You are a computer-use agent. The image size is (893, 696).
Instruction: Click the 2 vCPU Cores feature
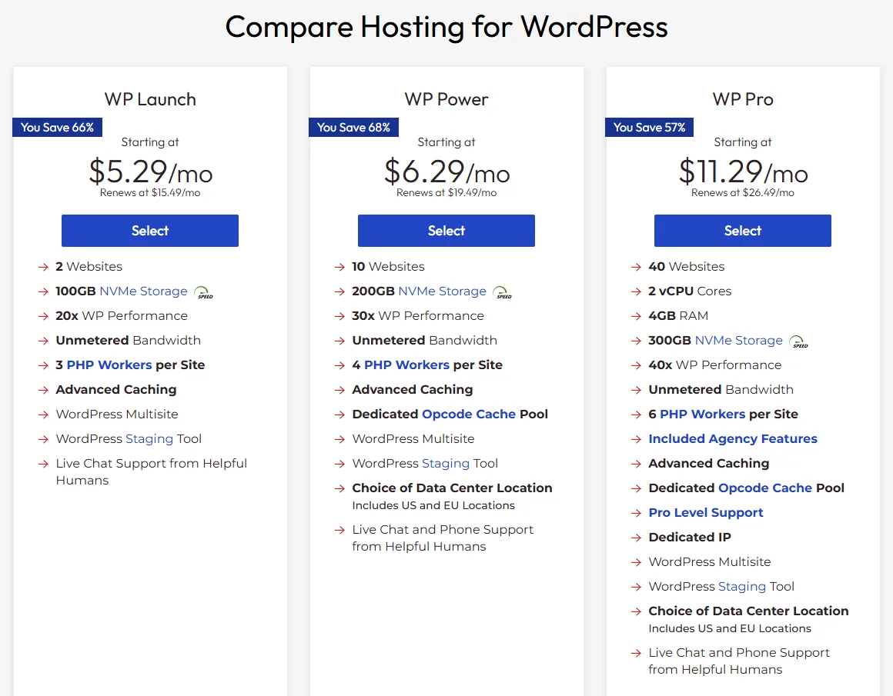click(690, 291)
